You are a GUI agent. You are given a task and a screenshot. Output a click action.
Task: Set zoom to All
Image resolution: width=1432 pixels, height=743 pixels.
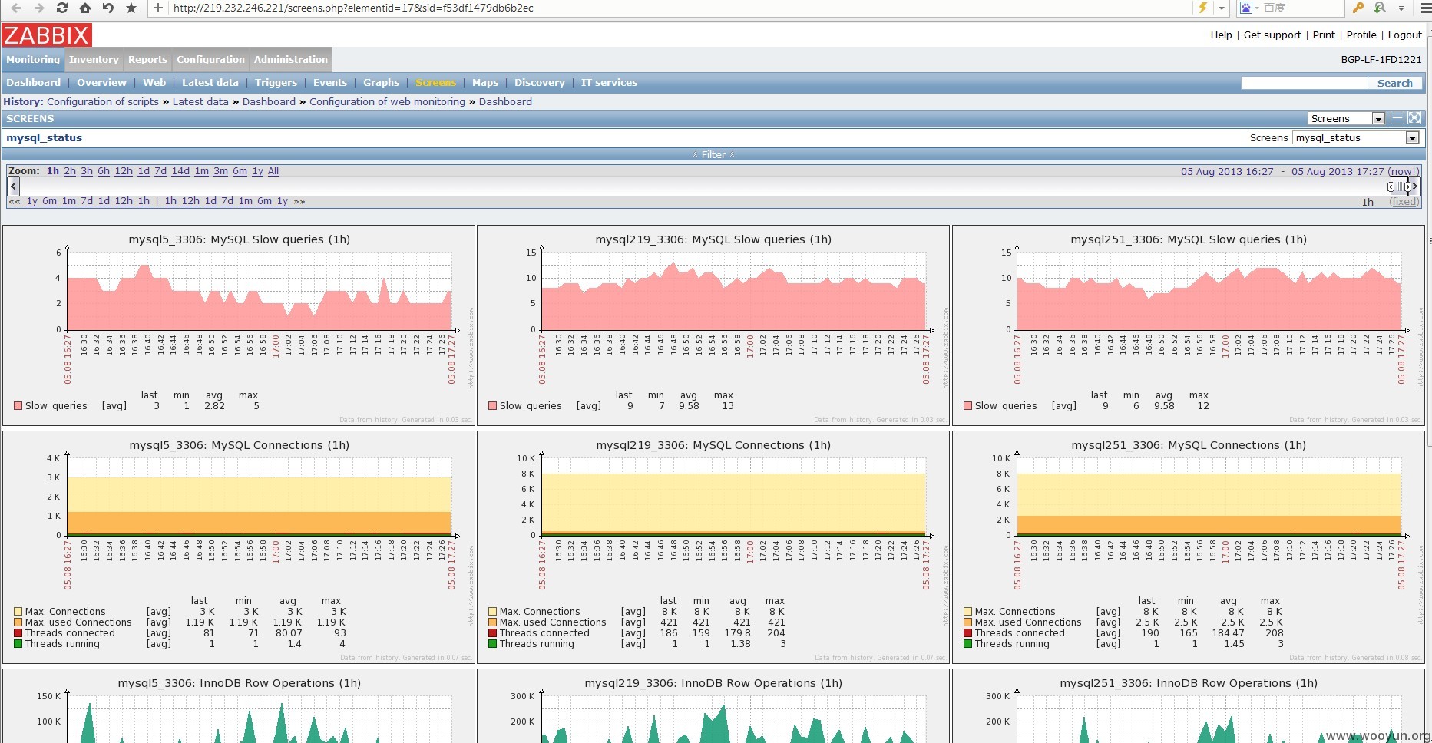[273, 171]
